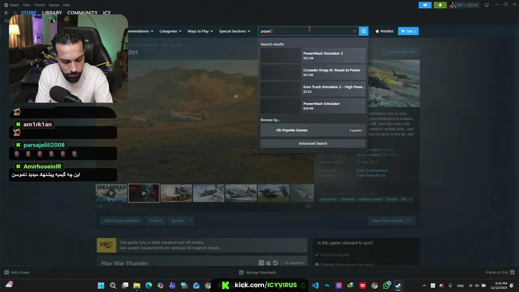
Task: Open Gaijin Entertainment developer link
Action: coord(372,170)
